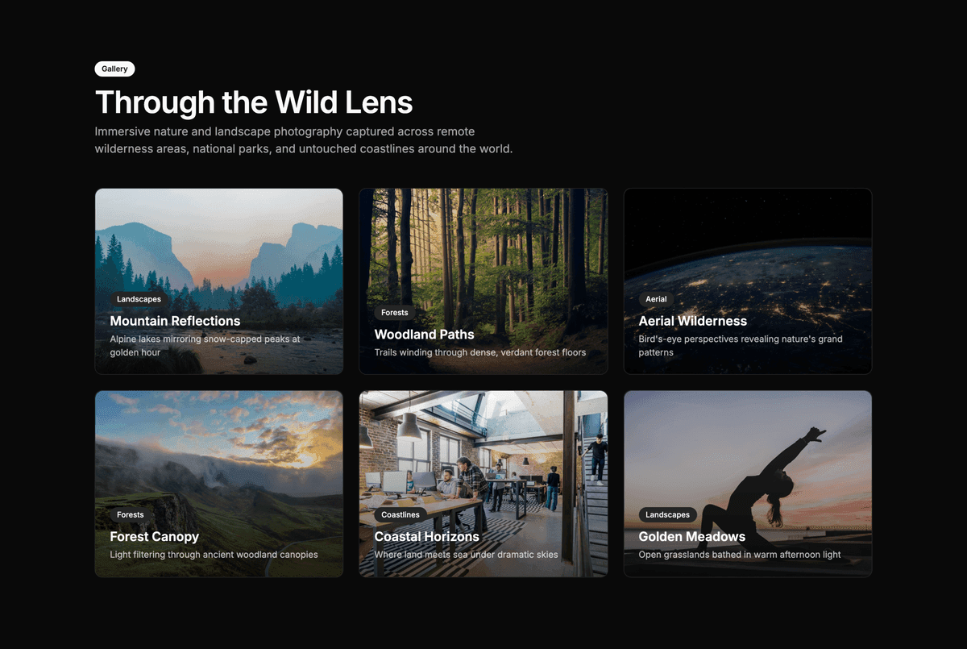Open the Forest Canopy title
The image size is (967, 649).
pyautogui.click(x=154, y=537)
